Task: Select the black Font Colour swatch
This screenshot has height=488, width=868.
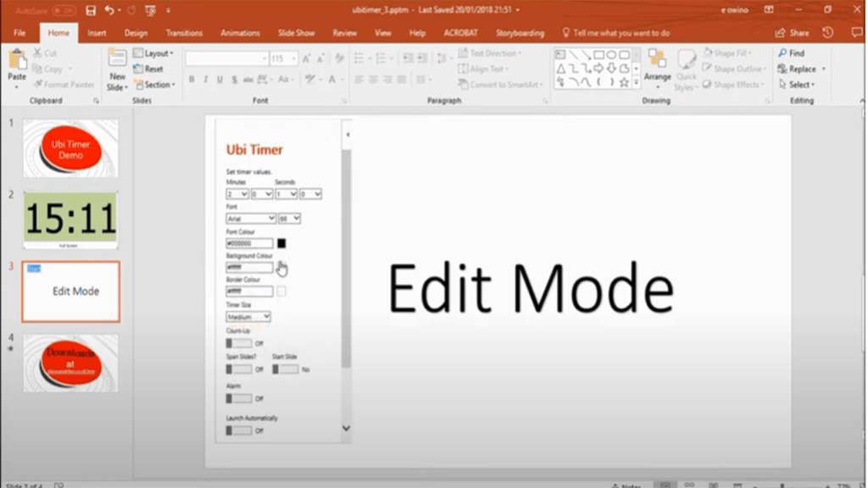Action: point(281,242)
